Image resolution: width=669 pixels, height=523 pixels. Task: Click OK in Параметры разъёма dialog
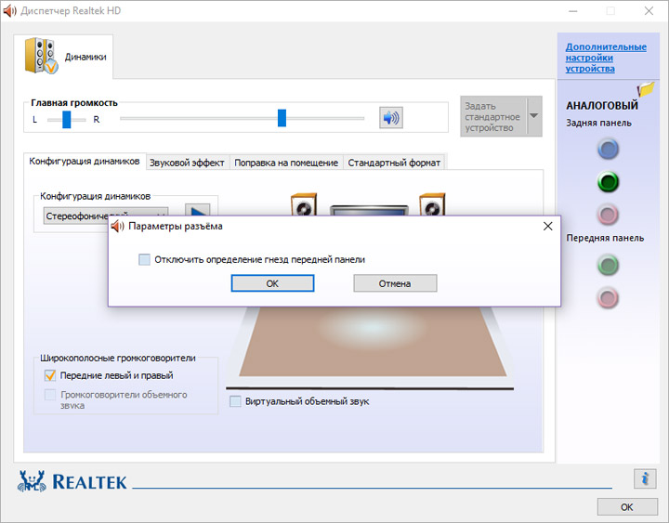coord(272,283)
